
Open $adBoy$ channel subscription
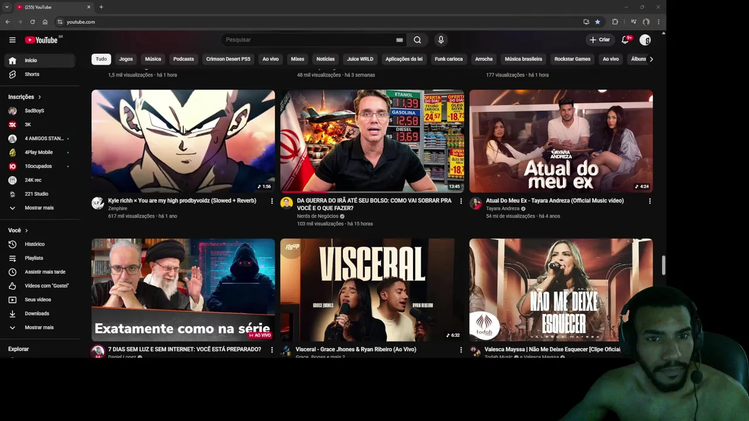click(39, 111)
